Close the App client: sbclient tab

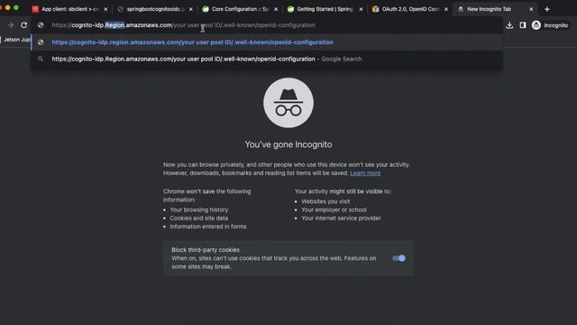pos(105,9)
